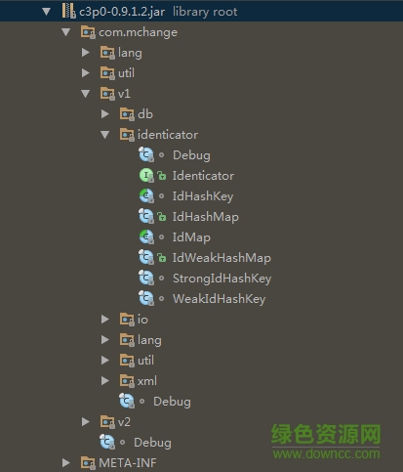Click the identicator package folder icon
Screen dimensions: 403x472
(127, 135)
